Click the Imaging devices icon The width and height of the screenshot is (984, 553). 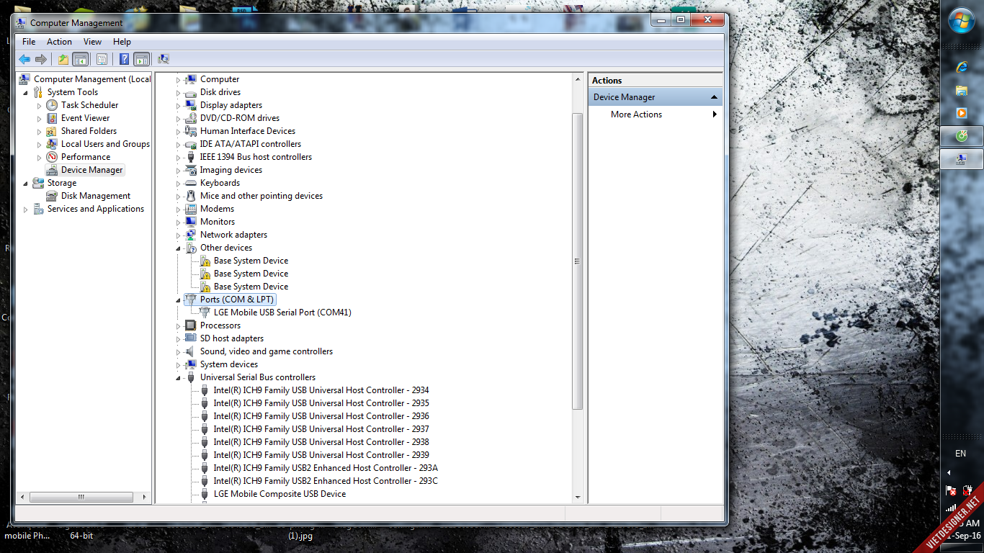[x=191, y=170]
